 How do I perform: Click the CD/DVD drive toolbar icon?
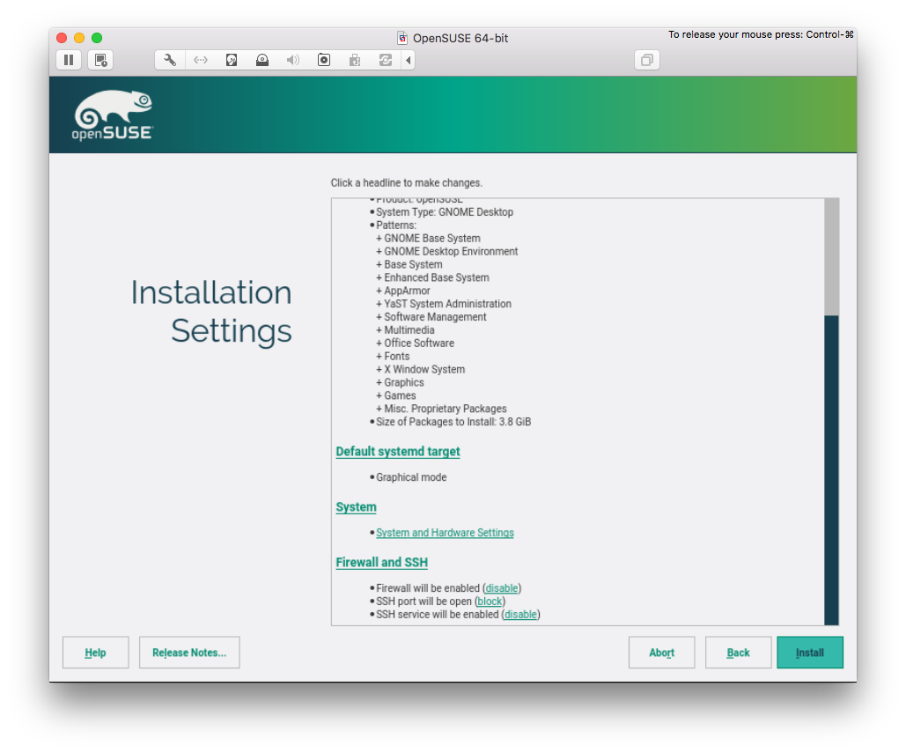click(262, 60)
